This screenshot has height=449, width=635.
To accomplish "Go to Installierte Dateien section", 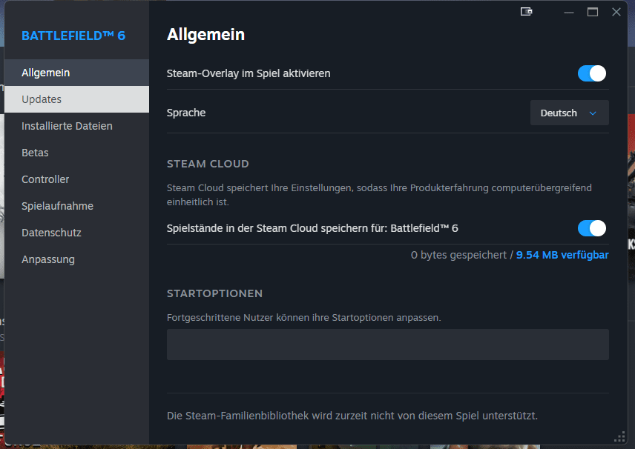I will 67,126.
